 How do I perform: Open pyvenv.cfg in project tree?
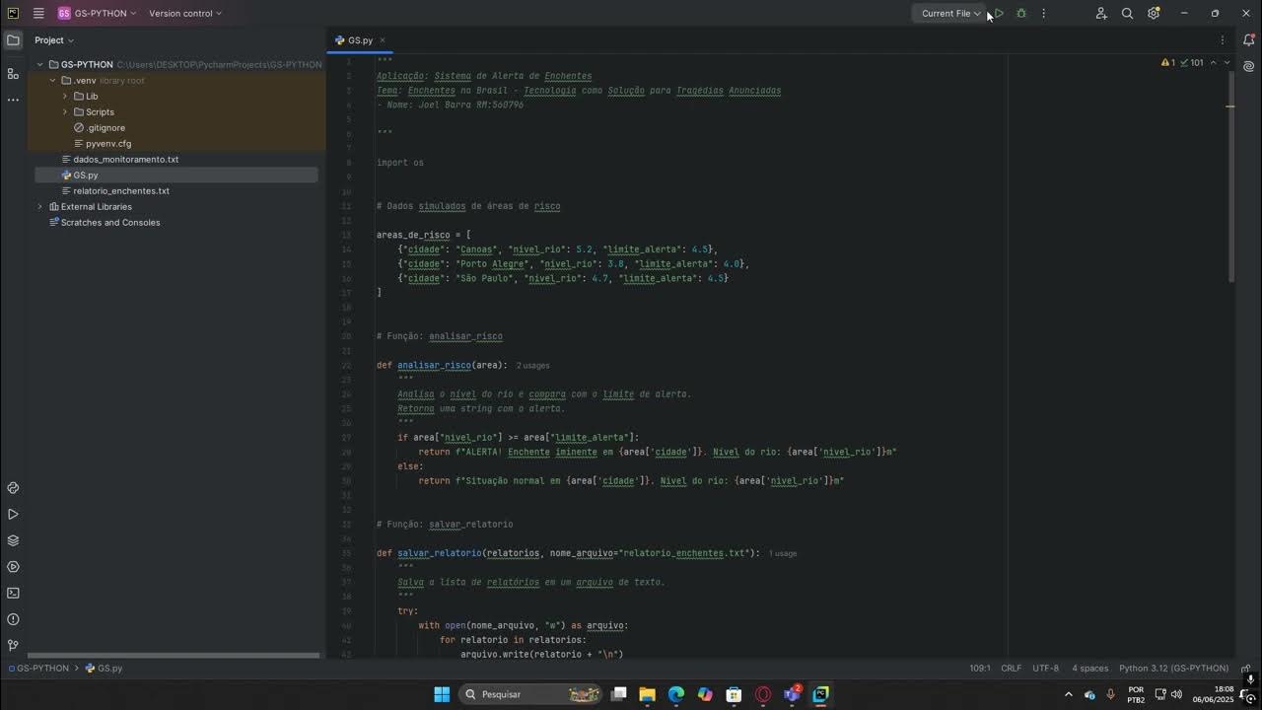coord(103,143)
